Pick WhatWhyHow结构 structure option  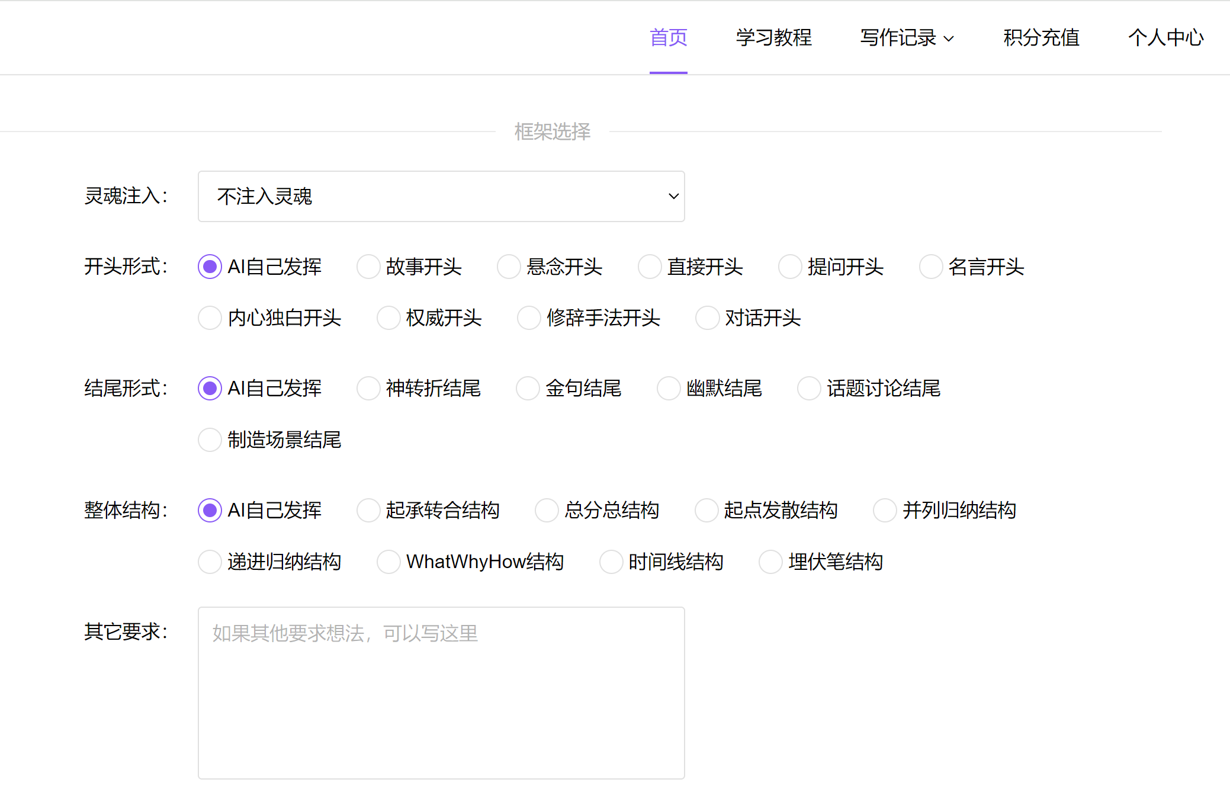tap(388, 562)
